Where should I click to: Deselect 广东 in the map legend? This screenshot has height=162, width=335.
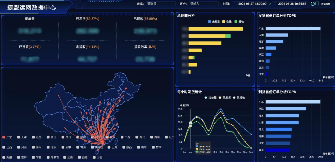pos(7,137)
